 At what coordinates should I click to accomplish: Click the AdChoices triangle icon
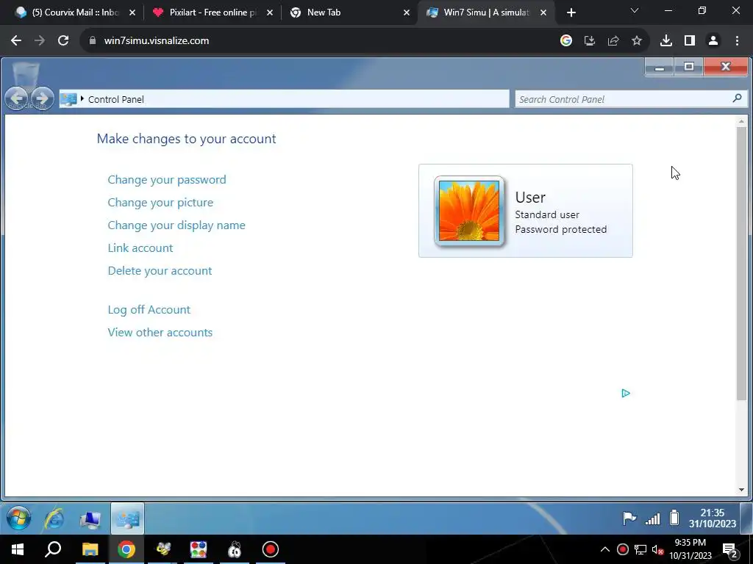(625, 394)
